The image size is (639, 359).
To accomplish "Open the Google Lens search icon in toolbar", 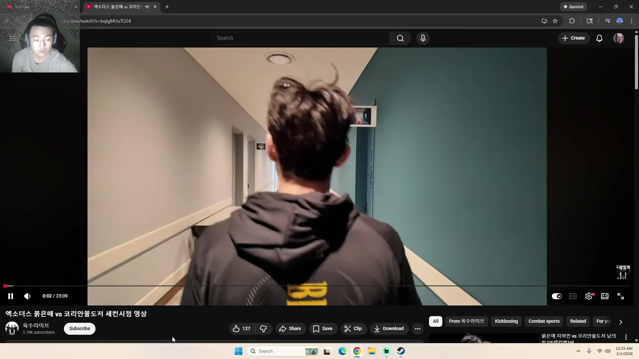I will pyautogui.click(x=590, y=21).
